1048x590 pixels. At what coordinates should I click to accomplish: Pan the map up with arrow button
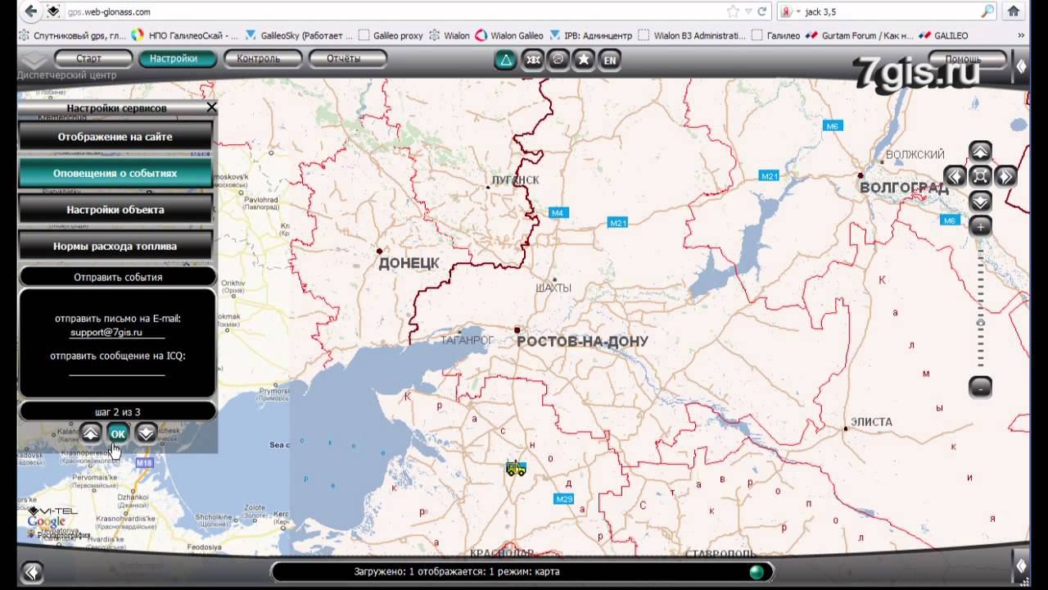point(980,152)
